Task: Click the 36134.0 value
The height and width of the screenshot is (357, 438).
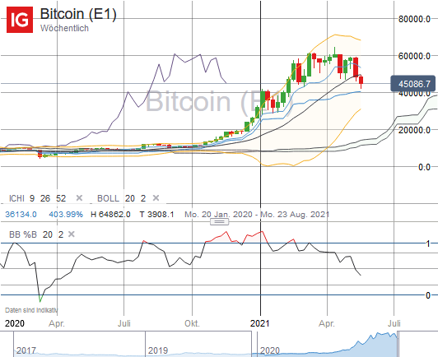Action: (21, 215)
